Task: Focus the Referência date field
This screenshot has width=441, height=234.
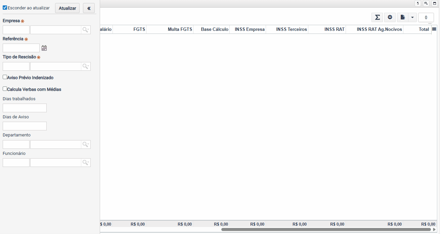Action: tap(21, 48)
